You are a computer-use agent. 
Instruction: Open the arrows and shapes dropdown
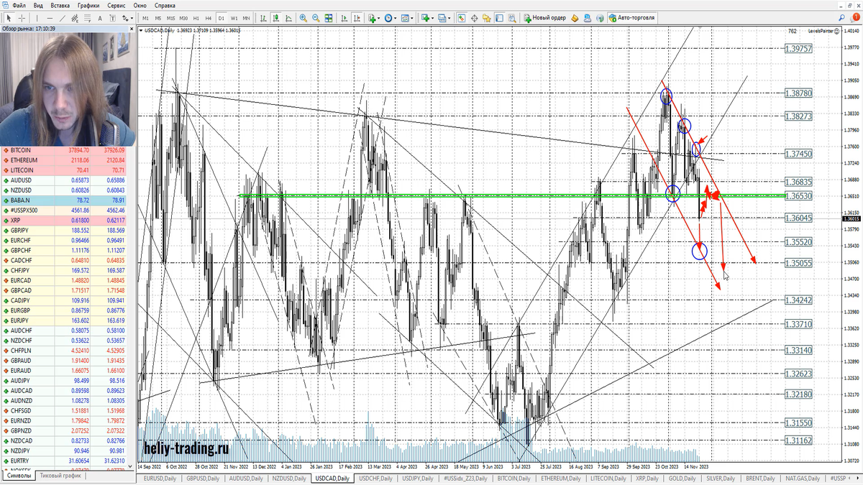coord(127,17)
